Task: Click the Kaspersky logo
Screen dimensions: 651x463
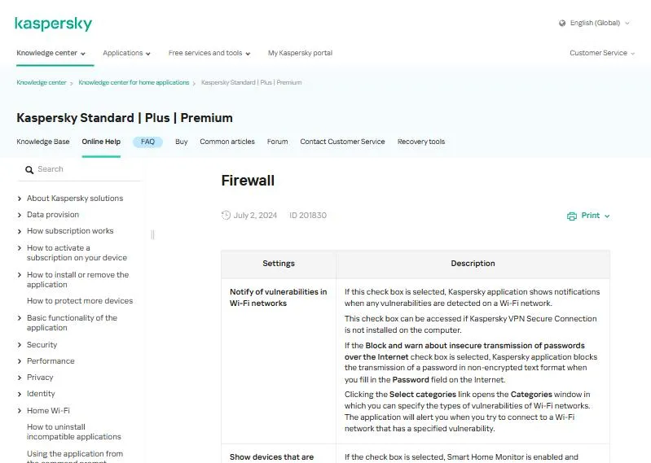Action: tap(53, 24)
